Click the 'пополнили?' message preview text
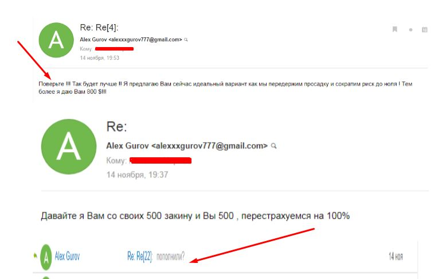The width and height of the screenshot is (438, 279). click(x=170, y=257)
